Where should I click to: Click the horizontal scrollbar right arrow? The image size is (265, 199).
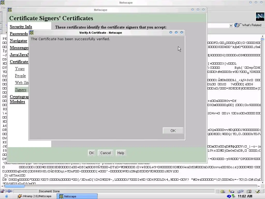coord(259,186)
